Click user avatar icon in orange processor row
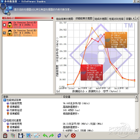Screen dimensions: 140x140 [10, 33]
